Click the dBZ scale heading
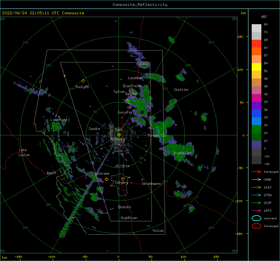Screen dimensions: 280x261 [264, 16]
